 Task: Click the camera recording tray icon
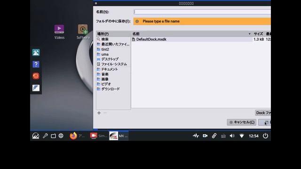coord(205,136)
